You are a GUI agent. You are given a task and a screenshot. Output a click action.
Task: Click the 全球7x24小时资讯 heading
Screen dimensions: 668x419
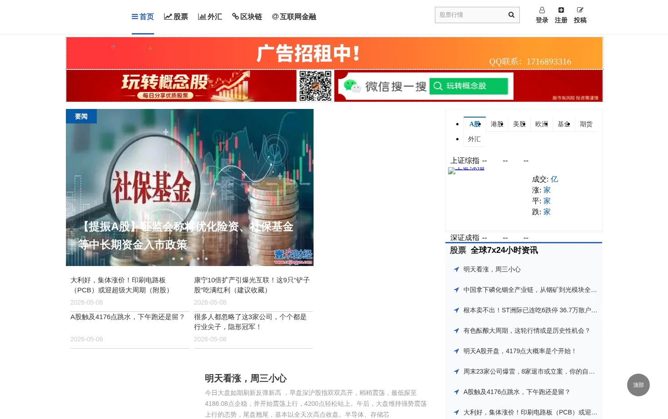pyautogui.click(x=504, y=250)
